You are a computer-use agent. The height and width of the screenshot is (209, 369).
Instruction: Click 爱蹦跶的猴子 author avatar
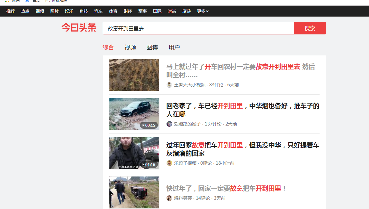[x=169, y=124]
